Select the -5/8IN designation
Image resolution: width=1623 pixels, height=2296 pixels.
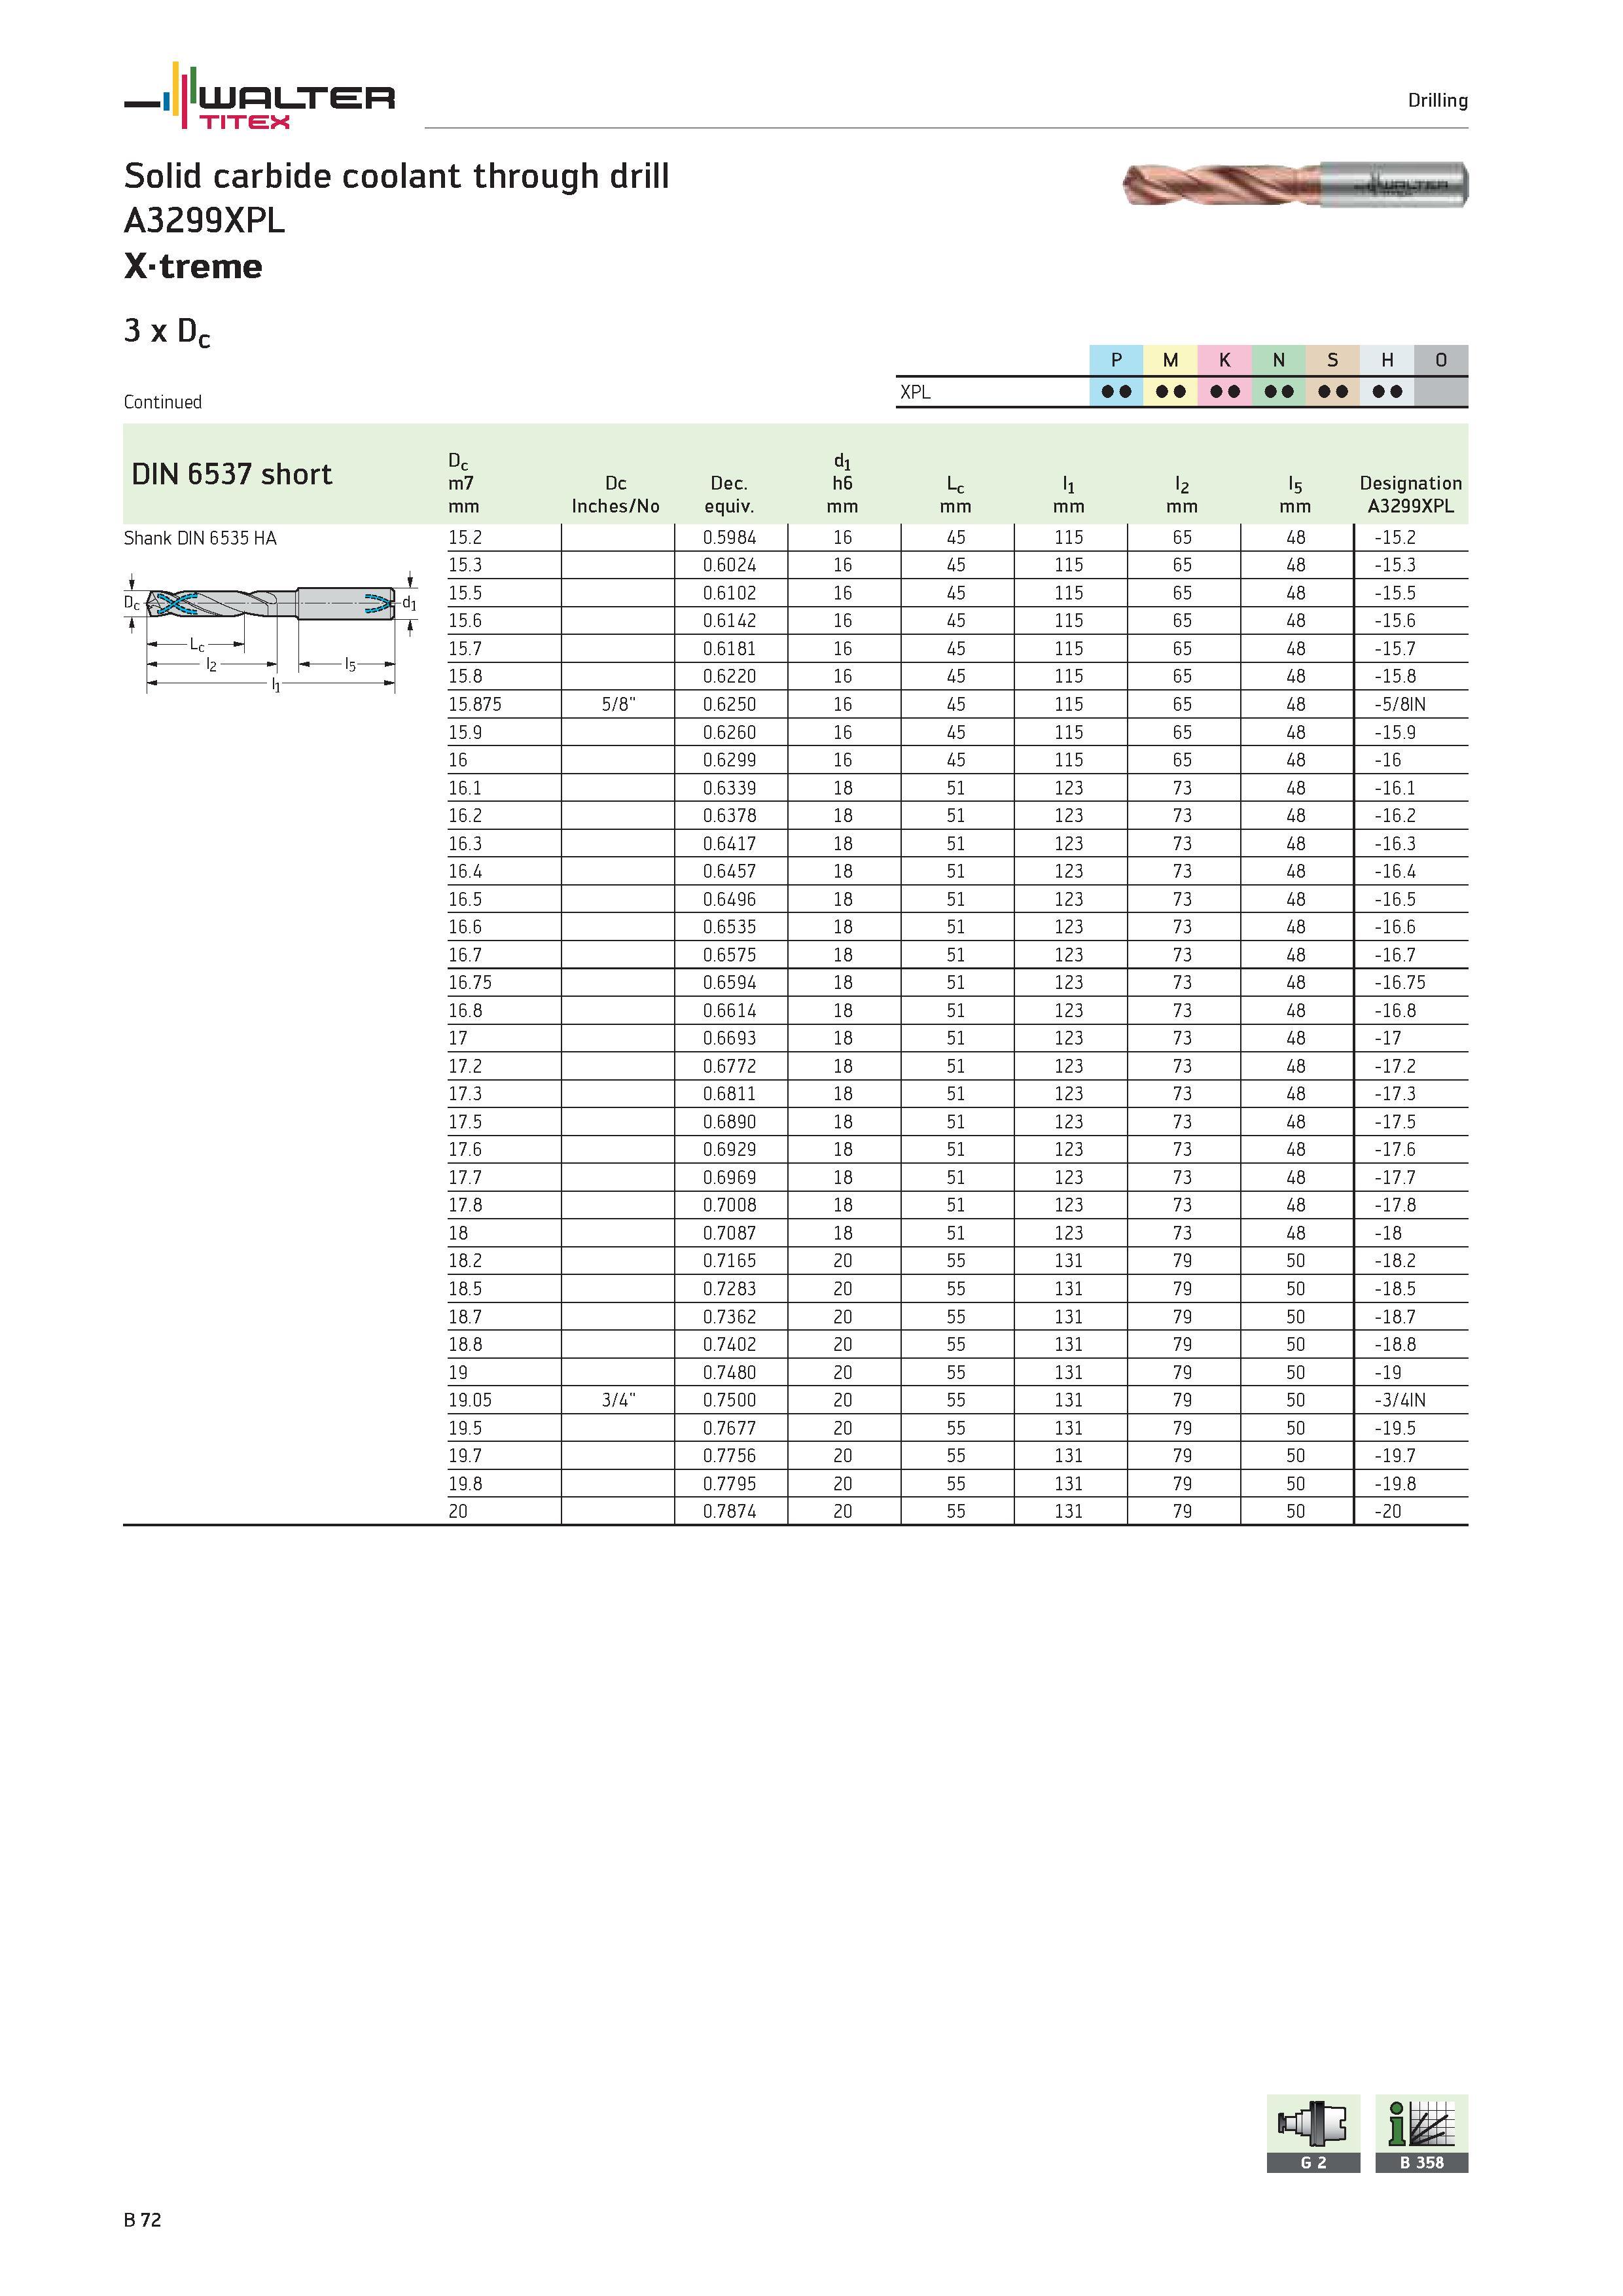(x=1400, y=704)
